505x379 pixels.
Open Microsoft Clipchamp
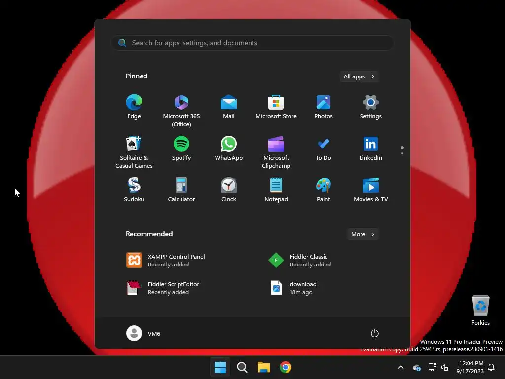point(276,152)
